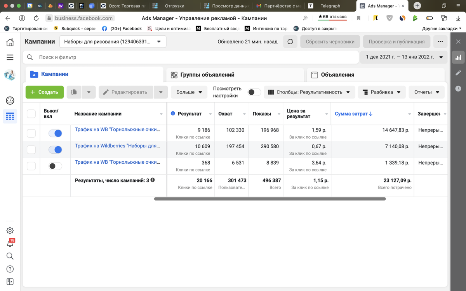
Task: Reload the page with browser refresh icon
Action: click(36, 18)
